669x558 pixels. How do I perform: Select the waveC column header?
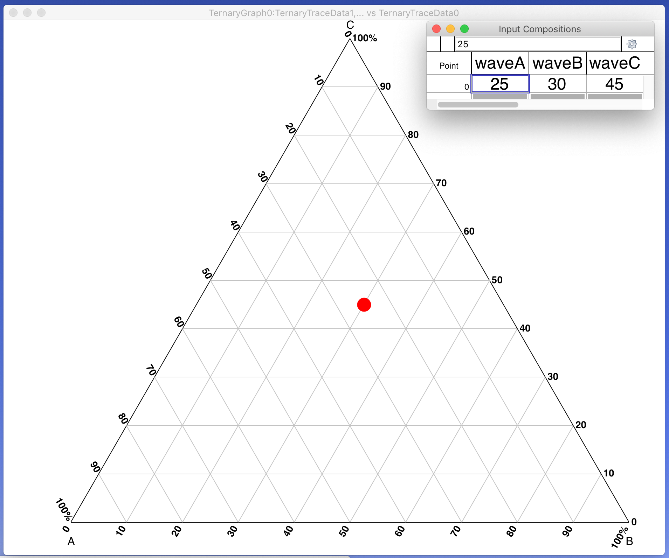pos(615,63)
